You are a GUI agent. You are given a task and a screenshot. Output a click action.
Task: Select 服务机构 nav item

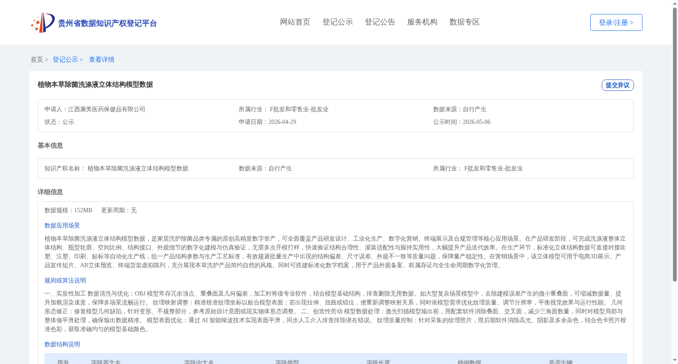click(x=422, y=22)
